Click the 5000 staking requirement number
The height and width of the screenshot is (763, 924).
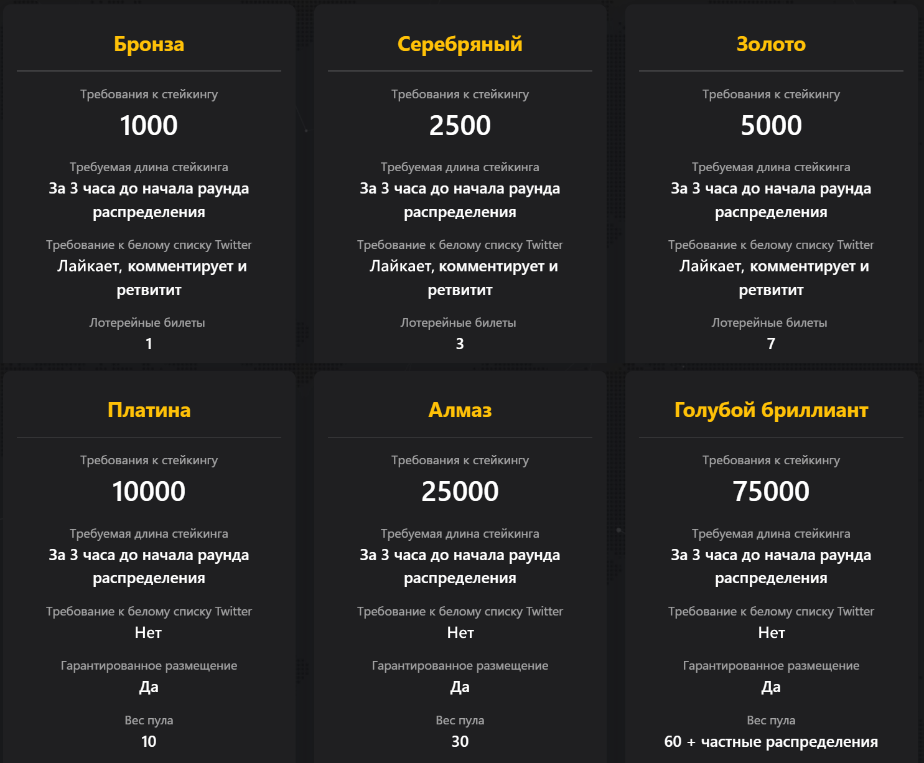(771, 126)
